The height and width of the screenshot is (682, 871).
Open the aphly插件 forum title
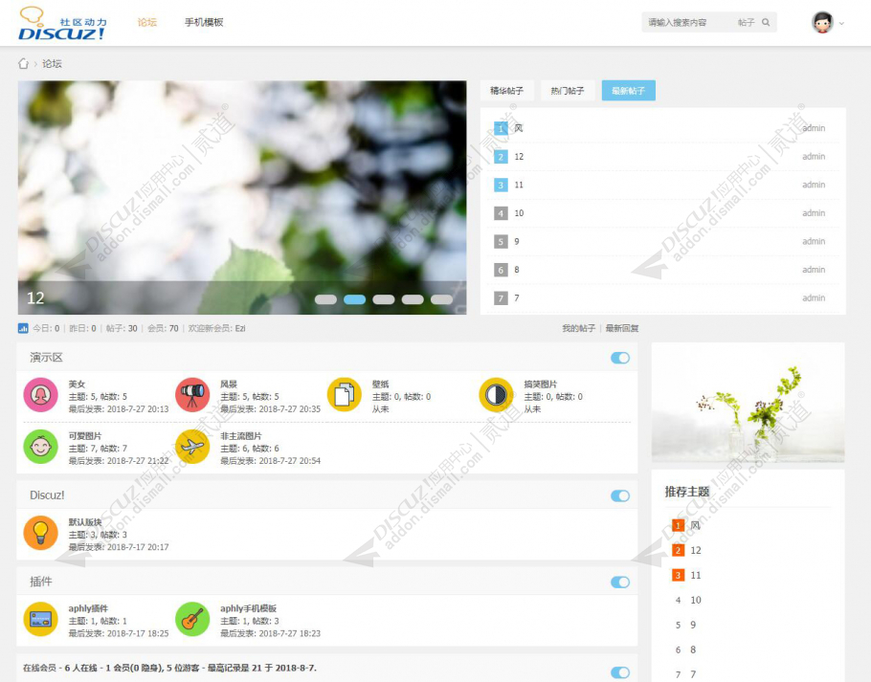(88, 608)
